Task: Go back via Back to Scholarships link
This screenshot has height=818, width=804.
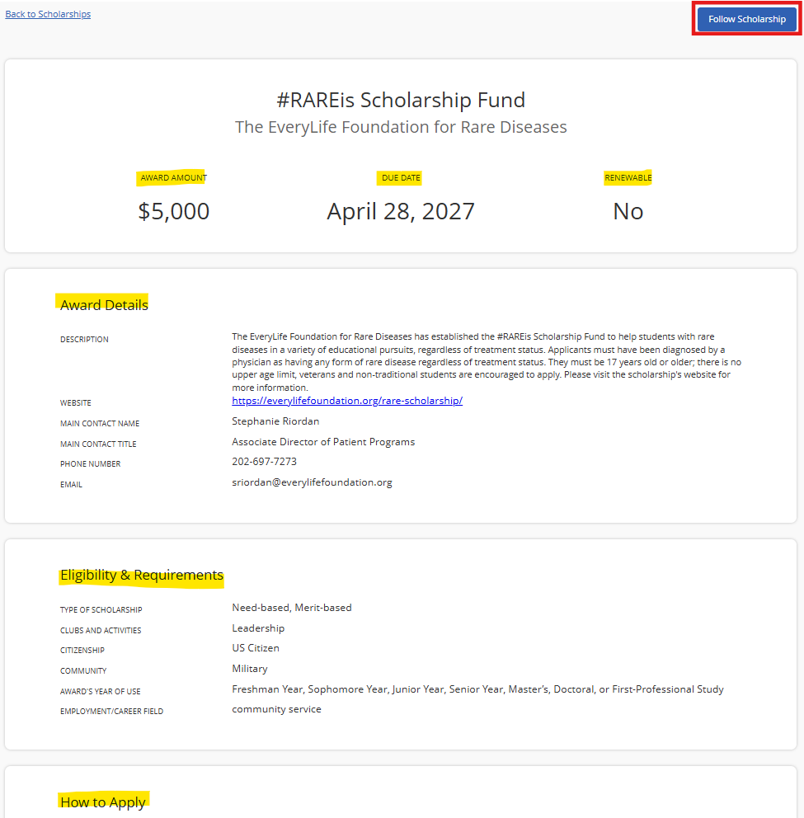Action: click(48, 14)
